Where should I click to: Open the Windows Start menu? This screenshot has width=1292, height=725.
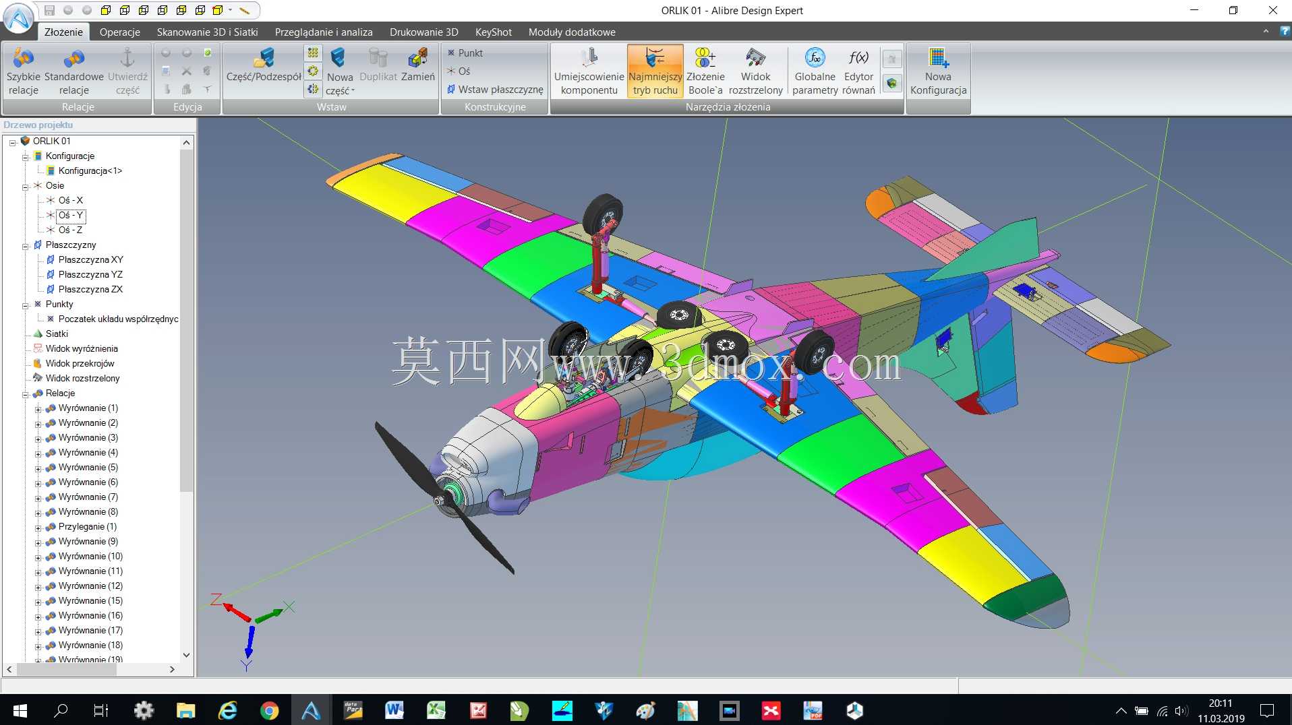(20, 710)
